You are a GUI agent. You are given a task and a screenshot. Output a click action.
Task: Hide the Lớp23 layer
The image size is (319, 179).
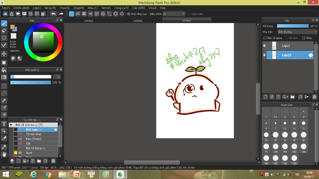pos(264,55)
